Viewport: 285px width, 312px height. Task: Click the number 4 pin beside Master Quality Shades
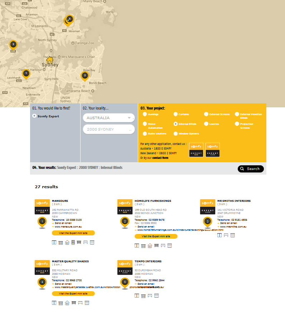coord(42,283)
